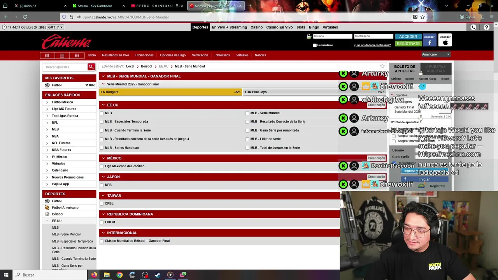Screen dimensions: 498x280
Task: Collapse the MLB - Serie Mundial - Ganador Final section
Action: tap(103, 76)
